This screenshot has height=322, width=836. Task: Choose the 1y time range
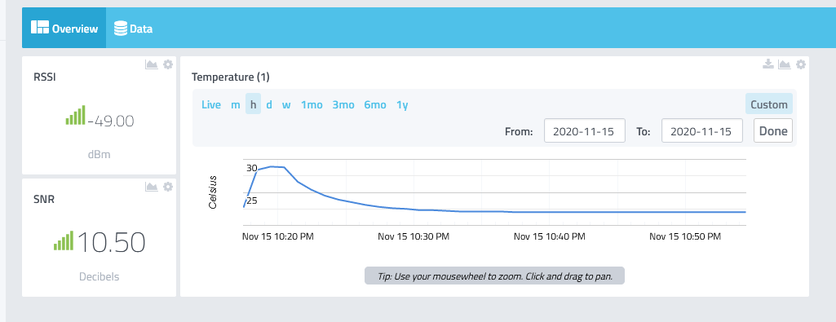pyautogui.click(x=403, y=104)
